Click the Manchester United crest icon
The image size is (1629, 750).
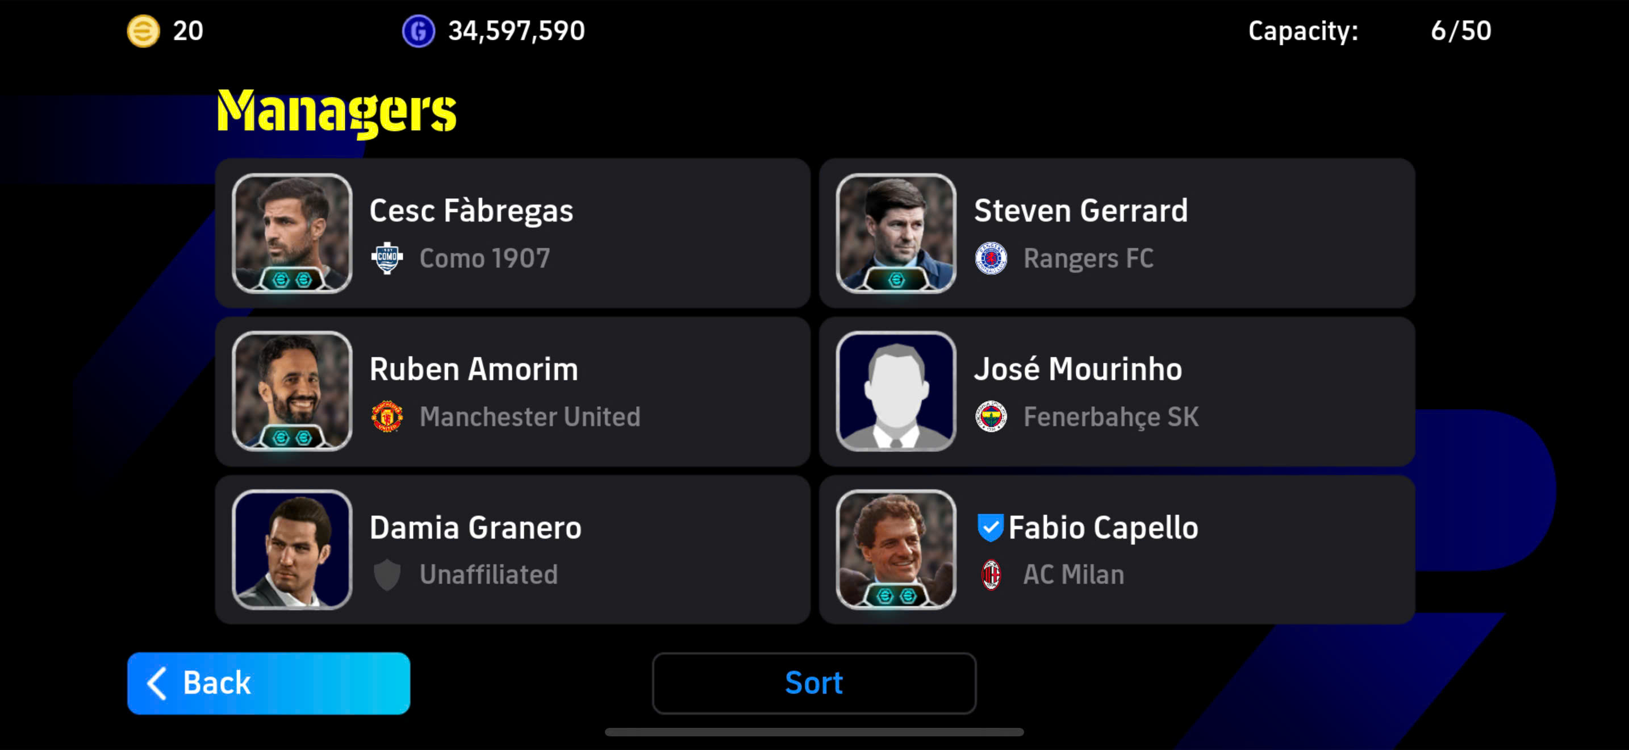point(387,416)
